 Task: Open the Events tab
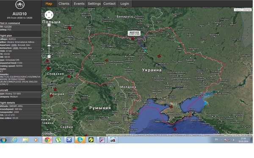79,3
